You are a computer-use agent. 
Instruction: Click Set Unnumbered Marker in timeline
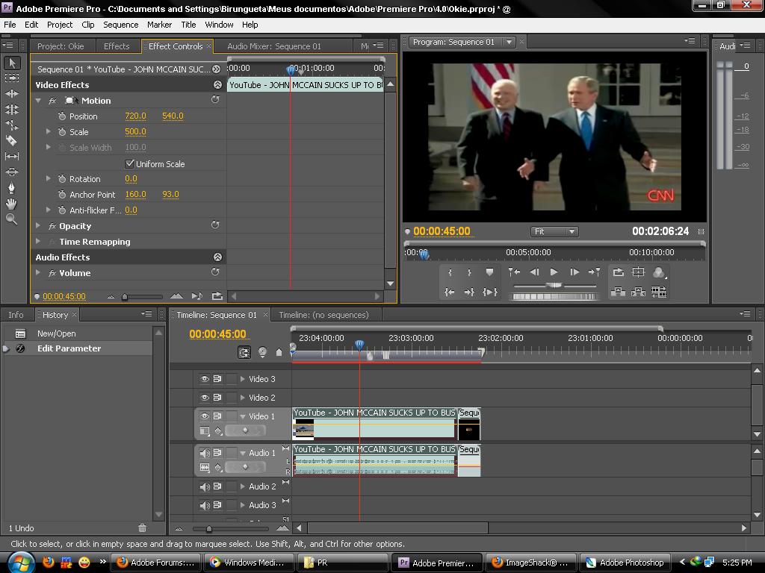coord(279,352)
